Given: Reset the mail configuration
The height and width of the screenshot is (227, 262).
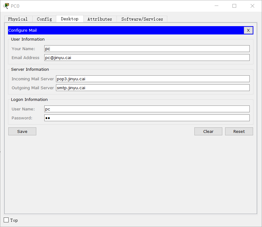Looking at the screenshot, I should [239, 131].
